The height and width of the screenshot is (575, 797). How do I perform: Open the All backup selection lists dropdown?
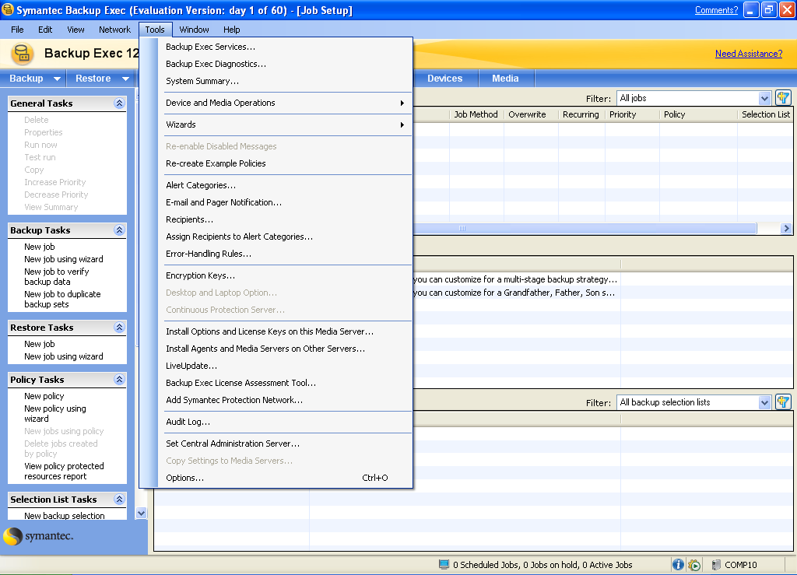click(764, 402)
